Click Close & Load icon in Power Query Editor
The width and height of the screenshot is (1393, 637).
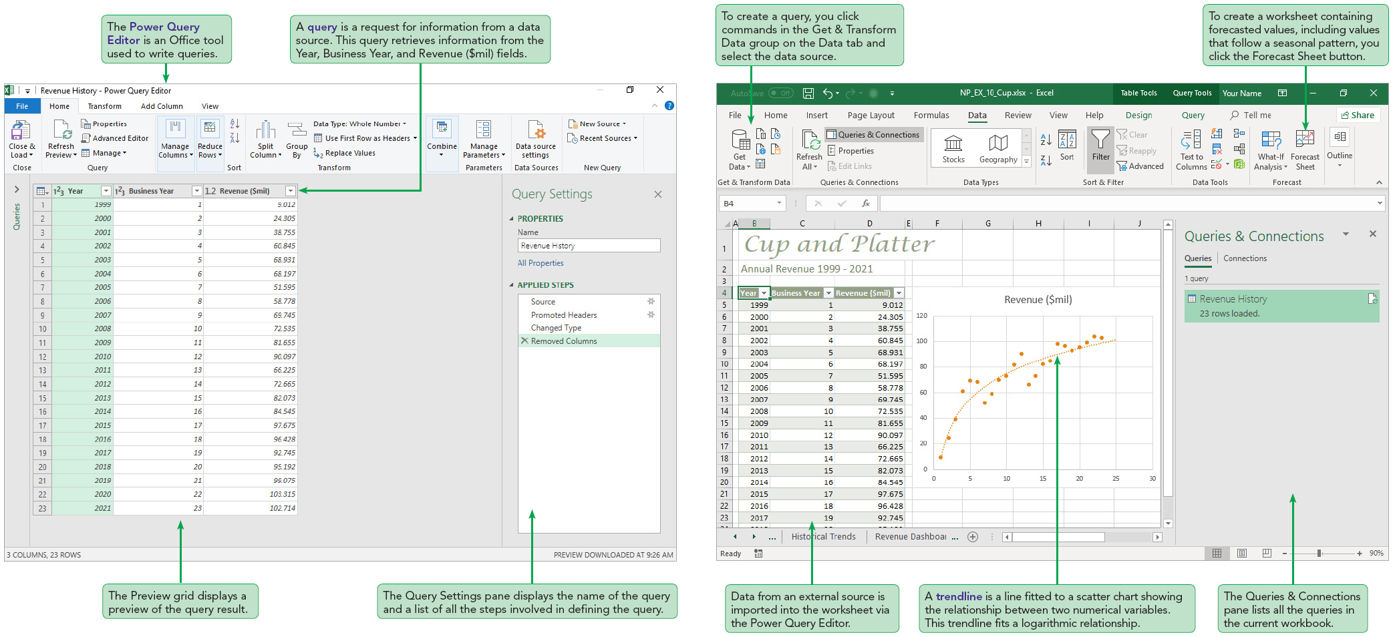(20, 130)
